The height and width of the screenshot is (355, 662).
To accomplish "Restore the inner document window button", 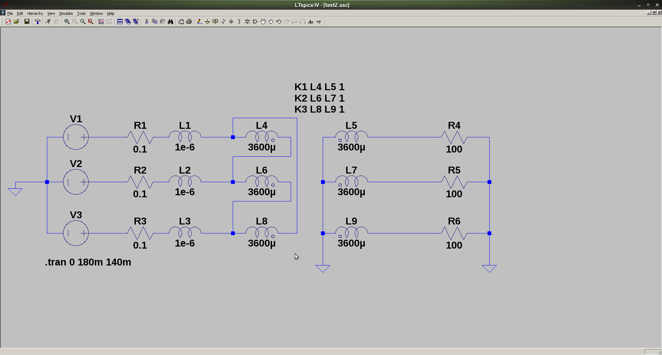I will point(654,13).
